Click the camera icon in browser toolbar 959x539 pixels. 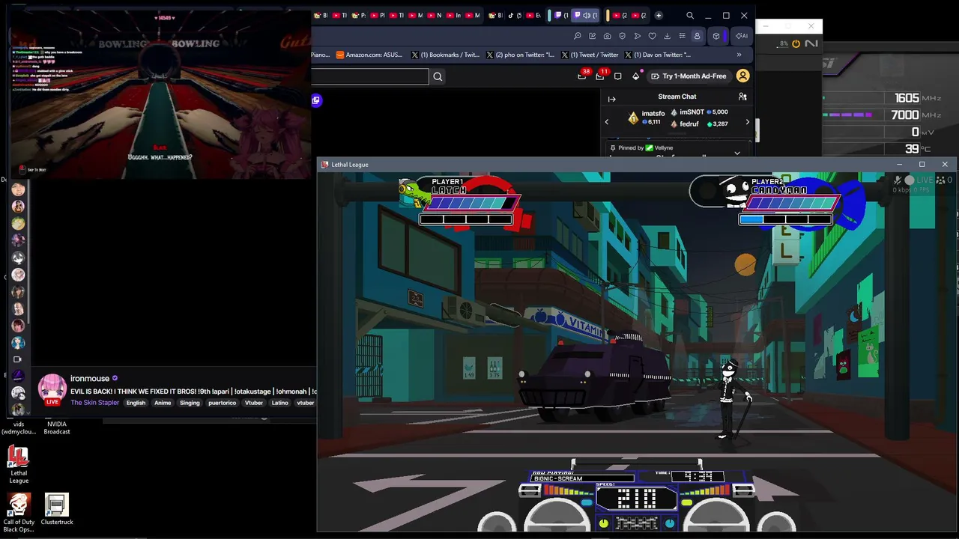[x=608, y=36]
